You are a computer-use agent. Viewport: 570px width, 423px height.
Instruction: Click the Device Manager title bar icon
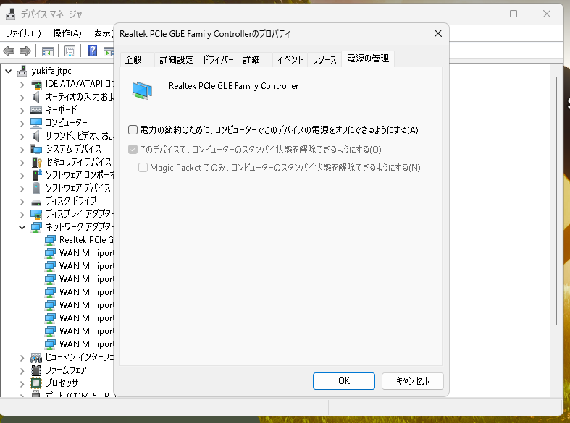pyautogui.click(x=11, y=14)
